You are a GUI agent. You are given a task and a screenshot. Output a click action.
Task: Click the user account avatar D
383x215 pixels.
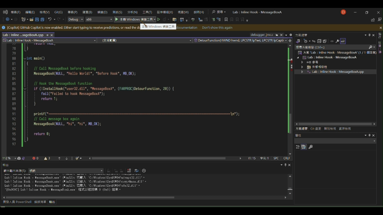click(343, 12)
